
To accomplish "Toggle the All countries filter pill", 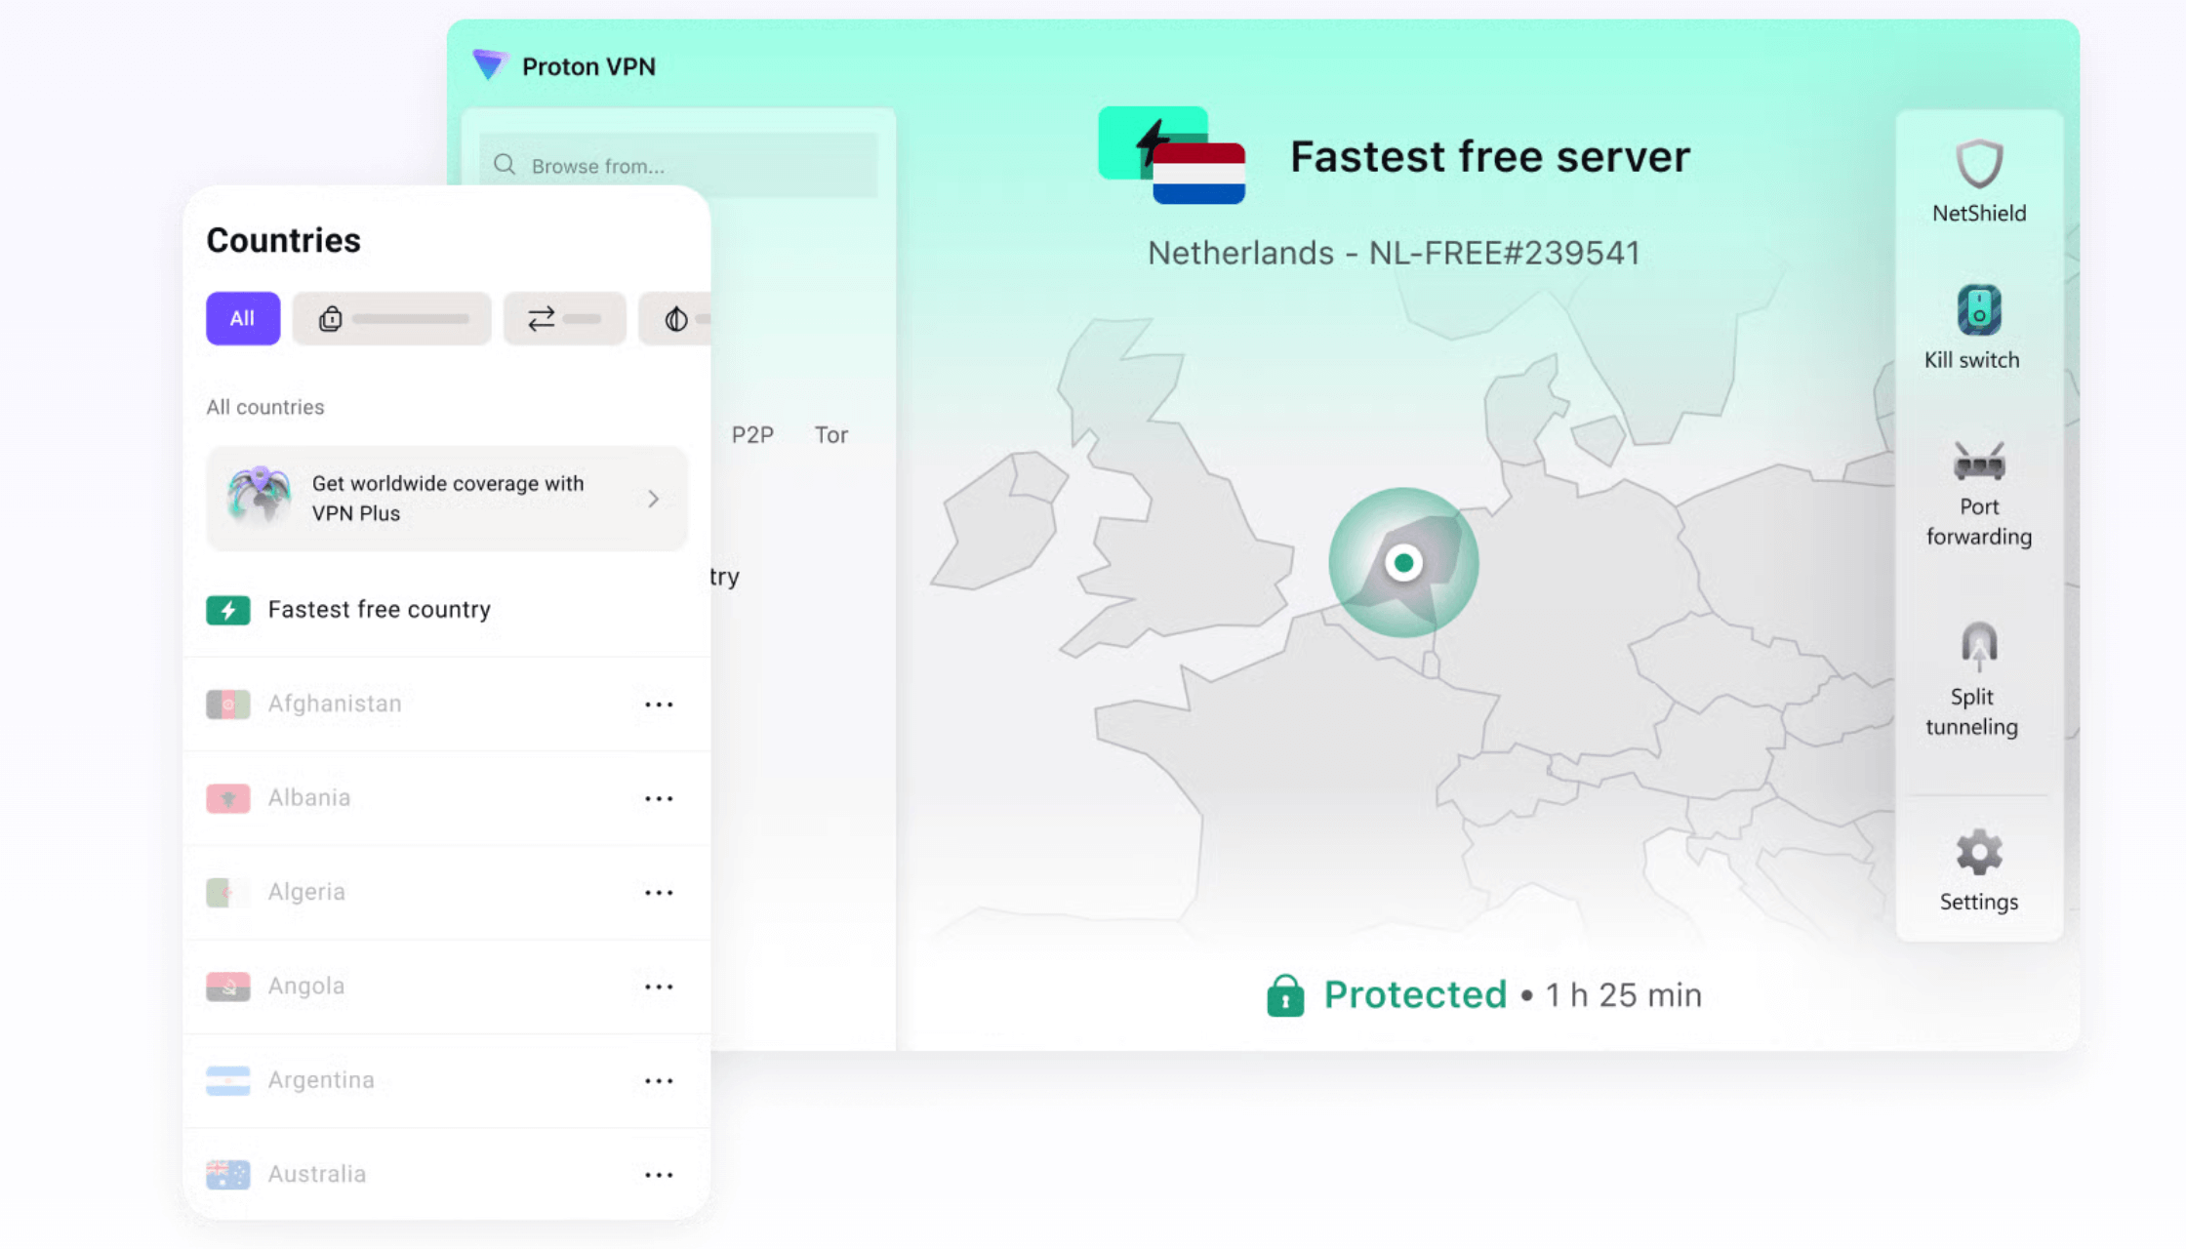I will click(242, 318).
